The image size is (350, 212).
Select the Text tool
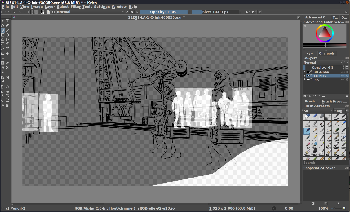click(x=7, y=21)
